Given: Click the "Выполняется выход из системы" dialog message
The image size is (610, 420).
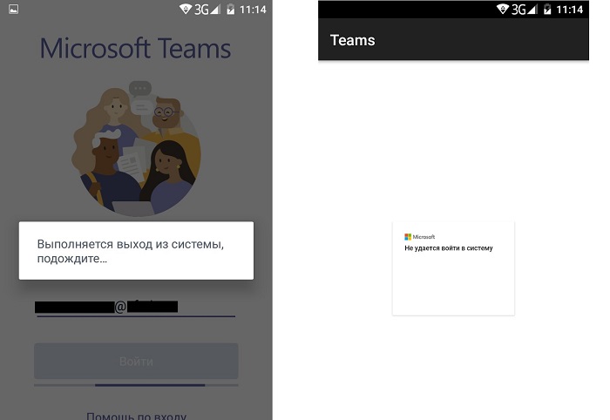Looking at the screenshot, I should point(131,251).
